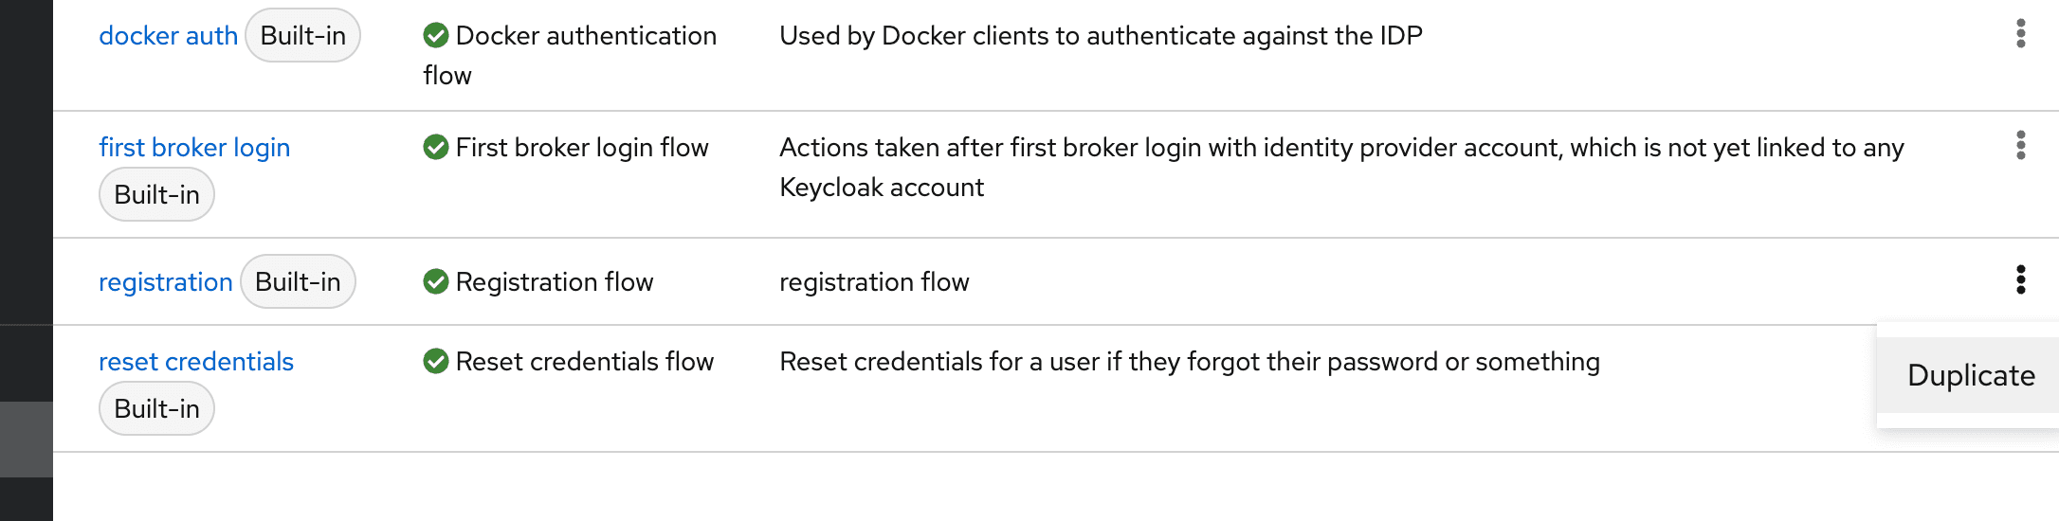This screenshot has height=521, width=2059.
Task: Click green check icon beside Registration flow
Action: point(436,282)
